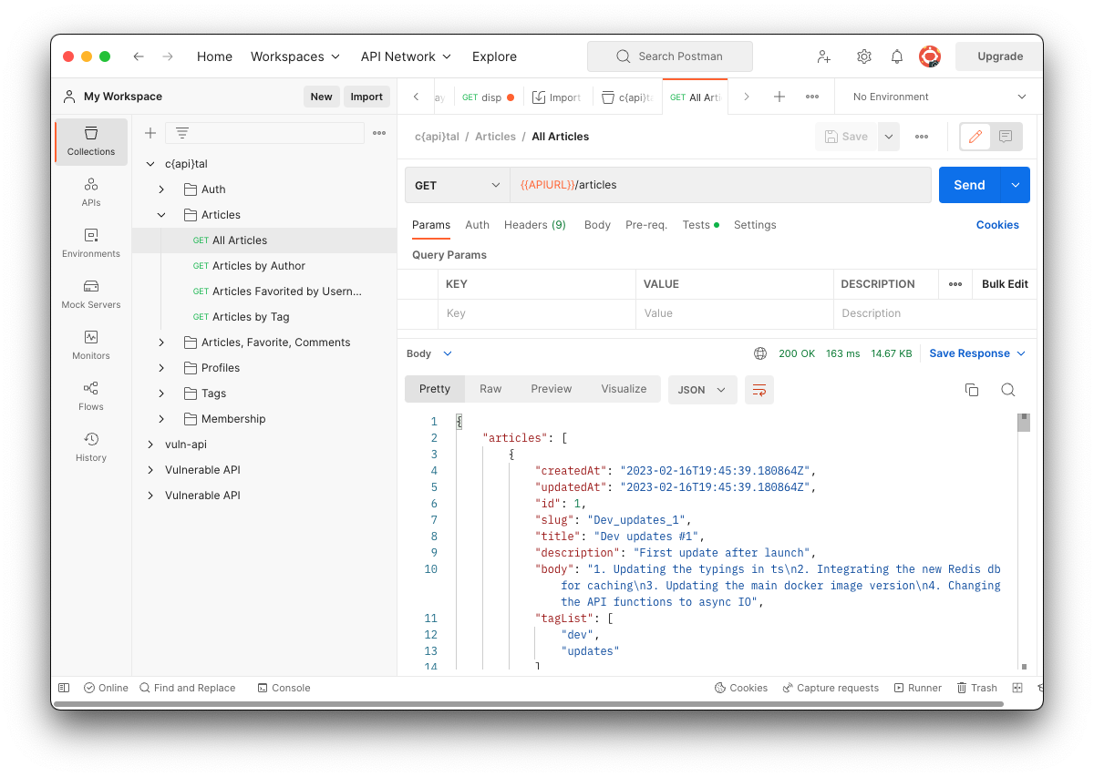Expand the vuln-api collection
The image size is (1094, 777).
[150, 445]
